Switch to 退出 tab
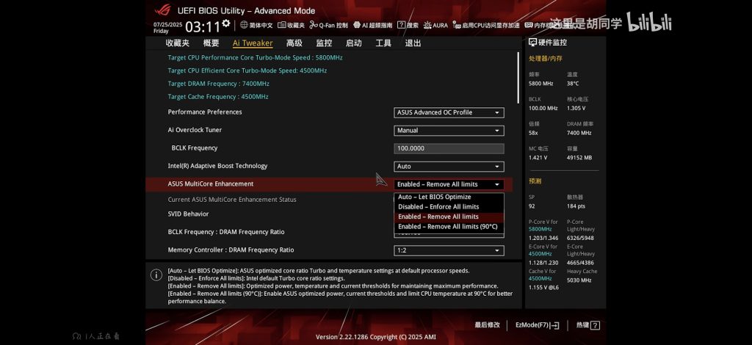This screenshot has width=752, height=345. pyautogui.click(x=413, y=43)
